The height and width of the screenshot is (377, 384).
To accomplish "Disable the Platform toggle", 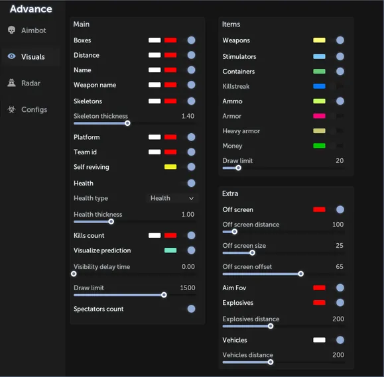I will pos(189,137).
